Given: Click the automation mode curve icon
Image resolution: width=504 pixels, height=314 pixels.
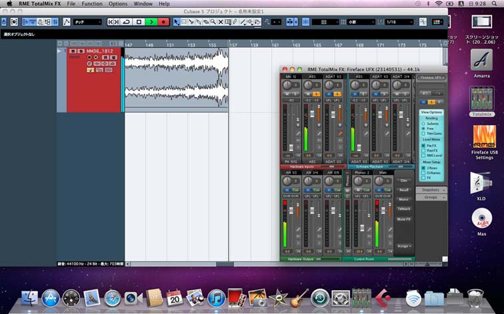Looking at the screenshot, I should coord(67,22).
